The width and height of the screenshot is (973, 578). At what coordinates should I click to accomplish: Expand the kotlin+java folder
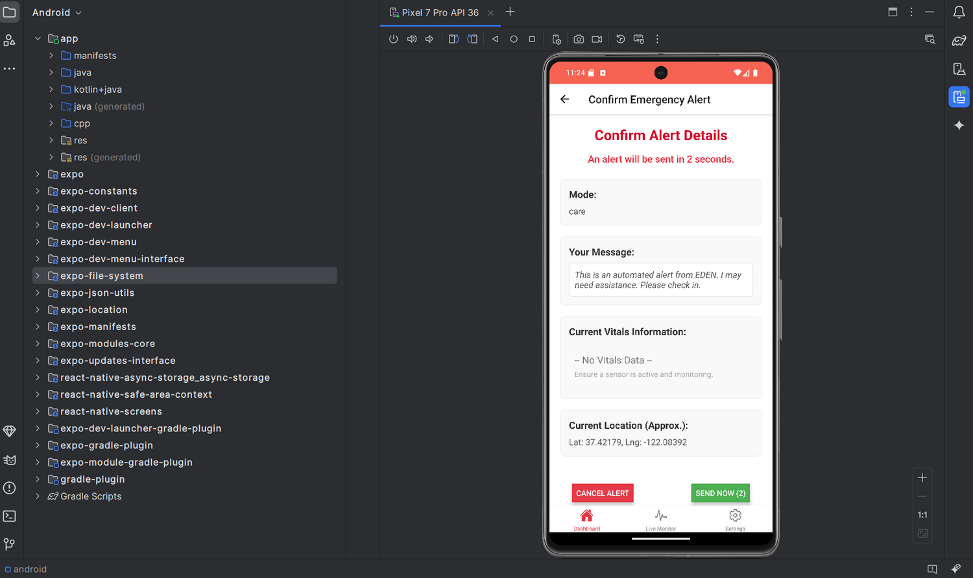pyautogui.click(x=51, y=90)
